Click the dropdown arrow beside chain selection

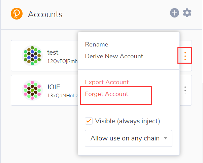[x=166, y=138]
